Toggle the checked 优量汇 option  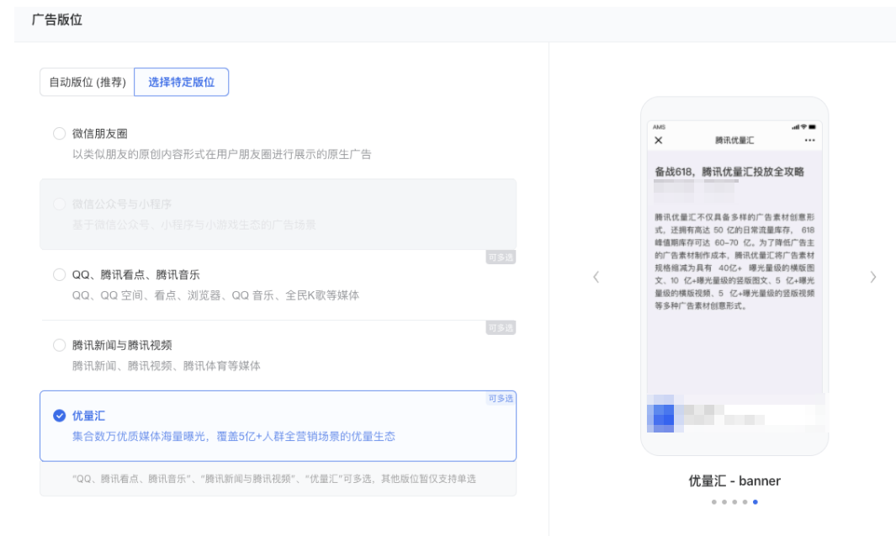pos(60,416)
